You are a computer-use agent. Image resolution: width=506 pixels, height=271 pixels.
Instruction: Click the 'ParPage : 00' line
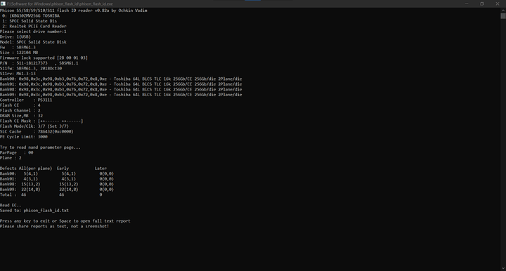point(17,152)
